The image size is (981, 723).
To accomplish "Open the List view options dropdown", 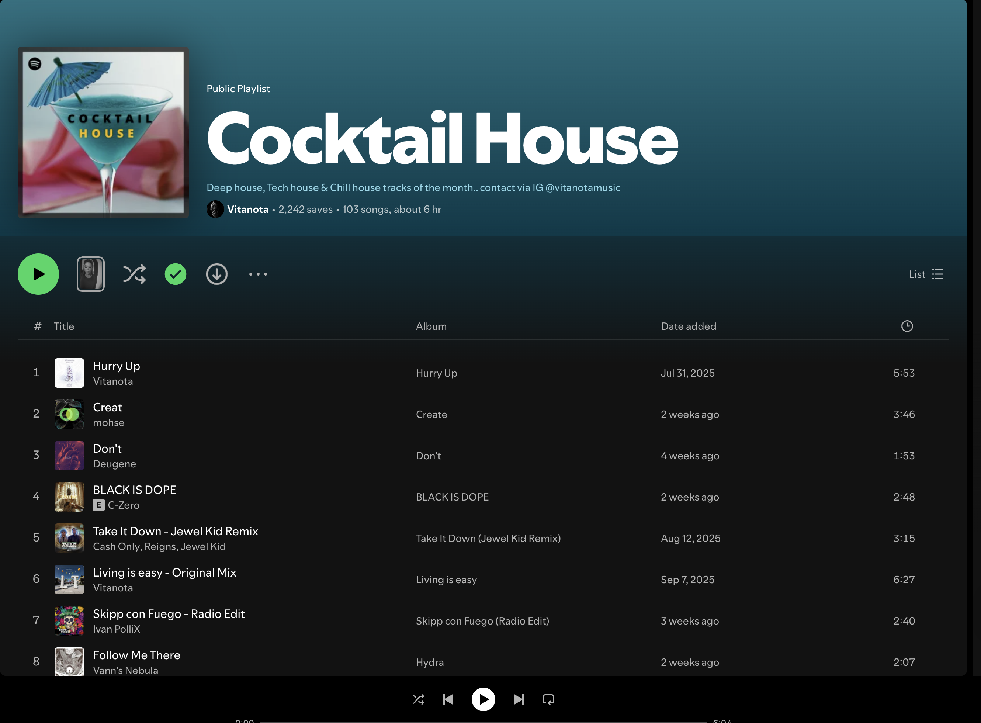I will tap(926, 274).
